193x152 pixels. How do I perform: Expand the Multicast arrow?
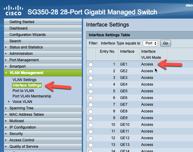(6, 121)
